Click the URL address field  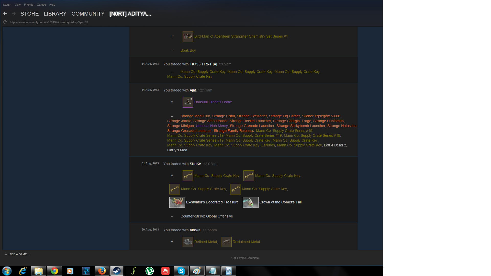49,22
